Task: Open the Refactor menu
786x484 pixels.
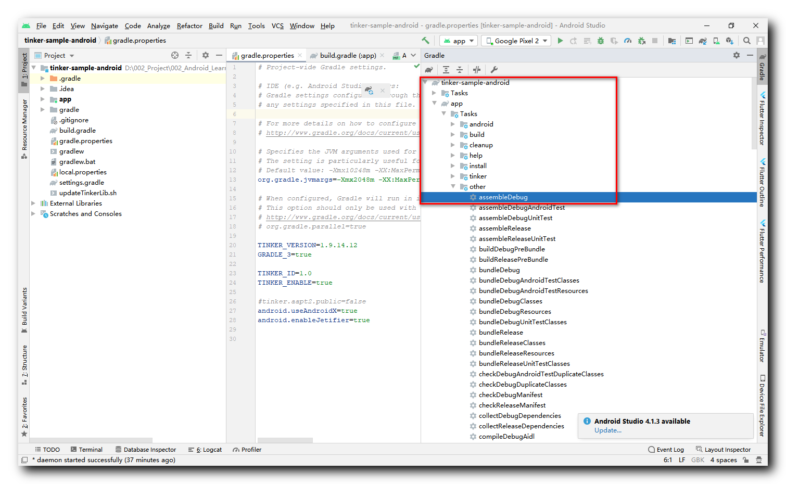Action: pyautogui.click(x=189, y=26)
